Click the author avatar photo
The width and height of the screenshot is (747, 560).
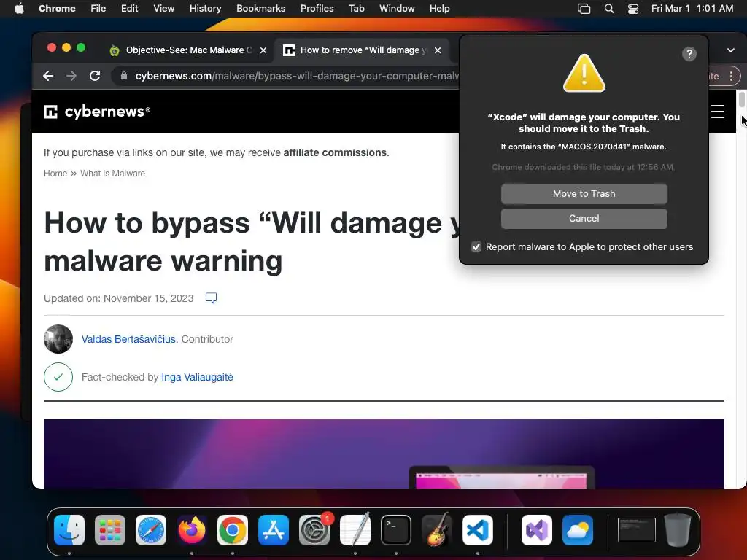[58, 339]
